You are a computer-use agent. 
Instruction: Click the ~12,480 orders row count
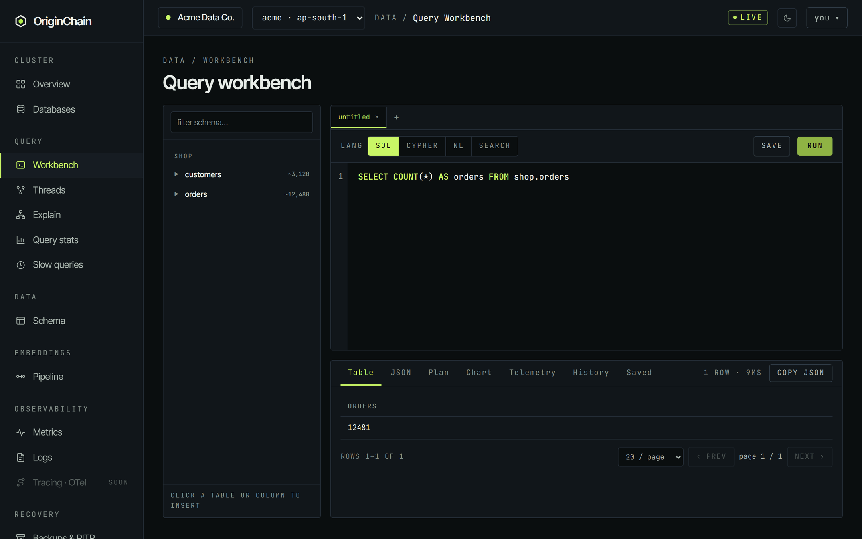(x=297, y=194)
